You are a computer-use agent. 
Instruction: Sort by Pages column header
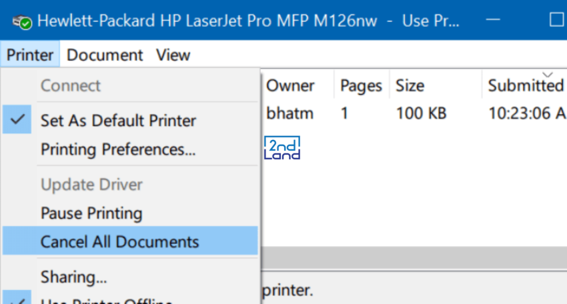[x=362, y=86]
